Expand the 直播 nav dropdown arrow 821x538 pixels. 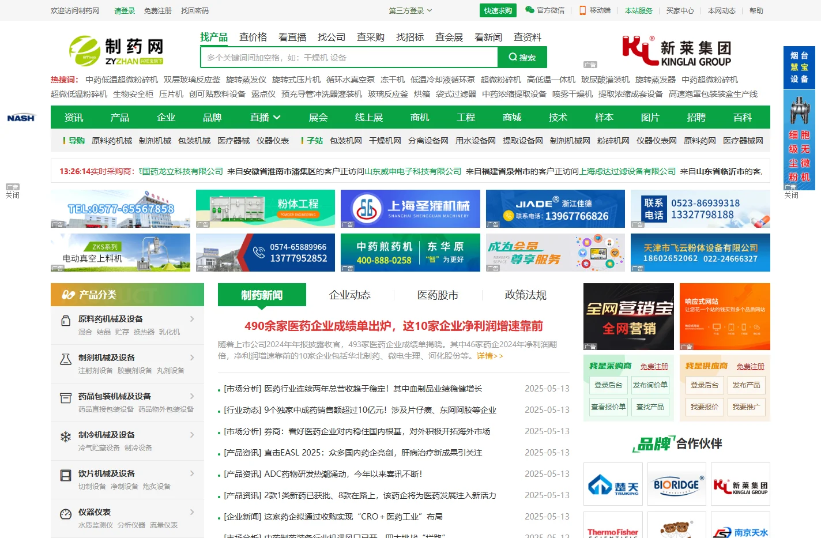point(277,117)
